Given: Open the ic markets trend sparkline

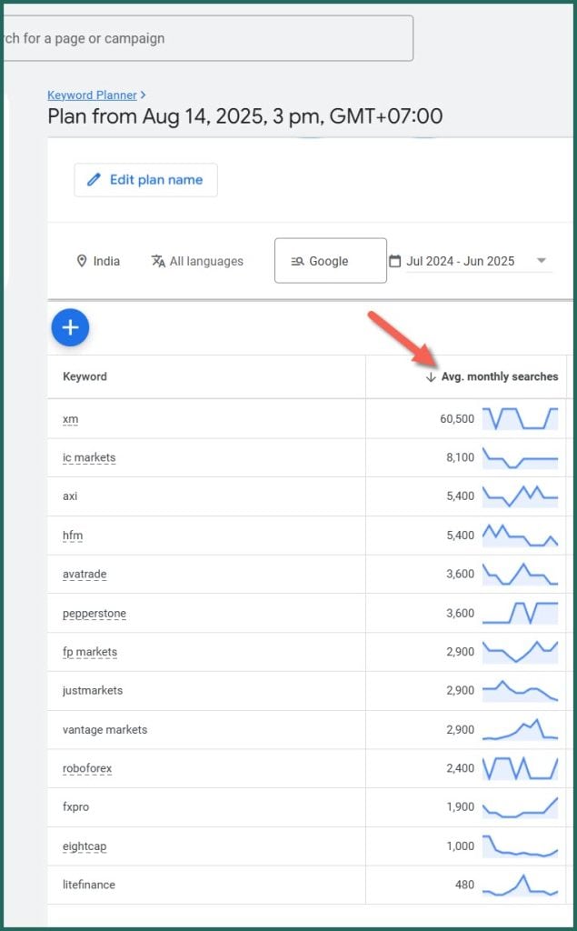Looking at the screenshot, I should (x=520, y=458).
